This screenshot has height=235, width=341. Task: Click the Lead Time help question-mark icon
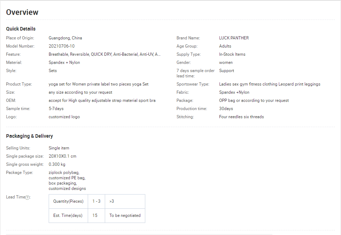[x=27, y=197]
